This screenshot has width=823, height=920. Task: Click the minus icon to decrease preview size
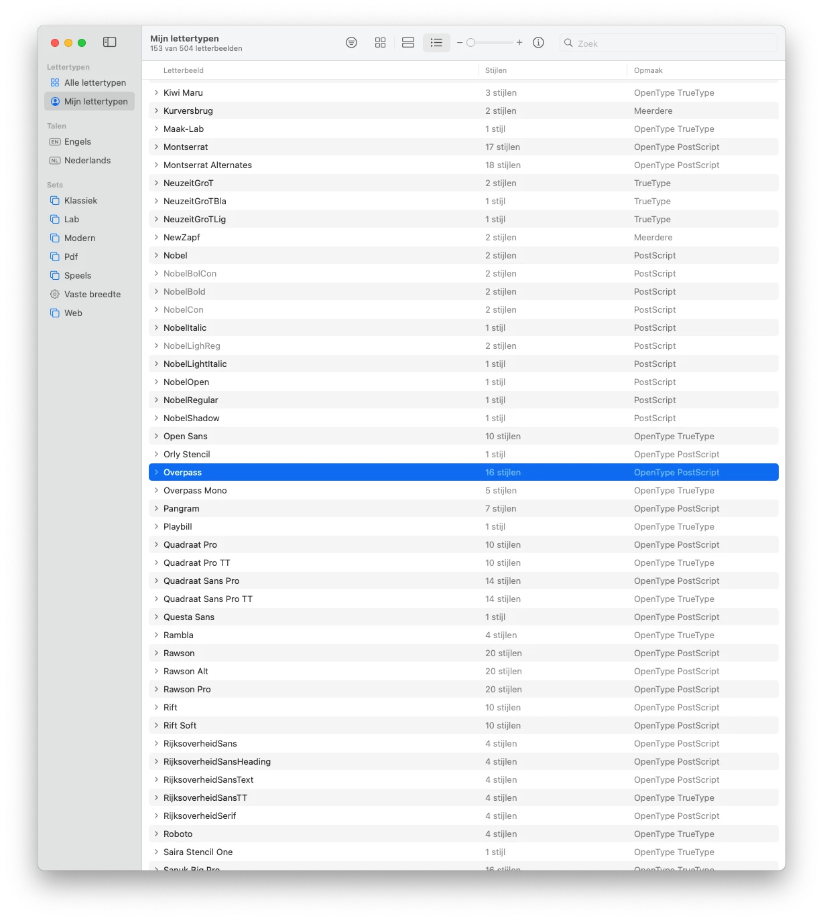(x=460, y=43)
